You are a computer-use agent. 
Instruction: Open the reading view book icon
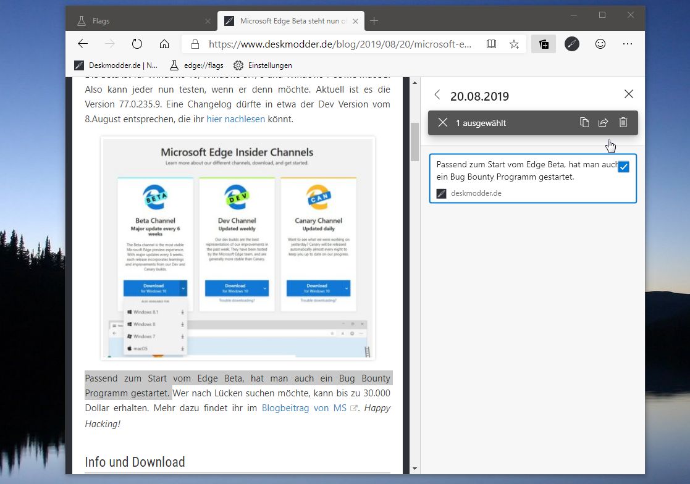(x=491, y=43)
